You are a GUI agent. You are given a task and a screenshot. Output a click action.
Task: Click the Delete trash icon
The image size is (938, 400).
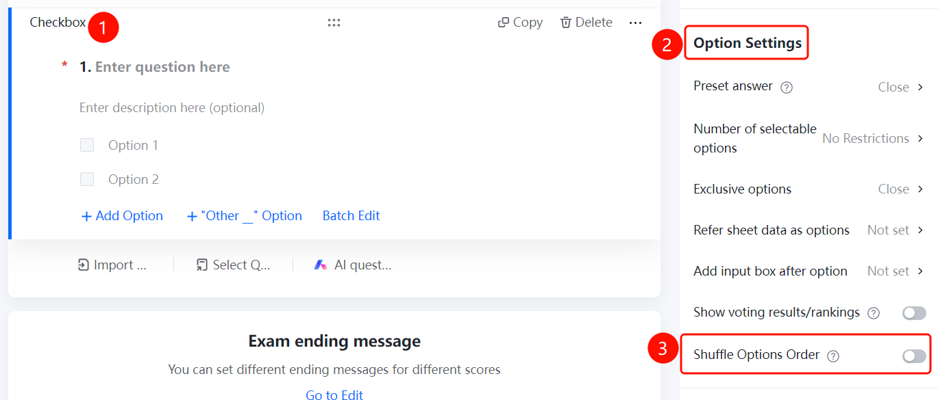pyautogui.click(x=566, y=23)
